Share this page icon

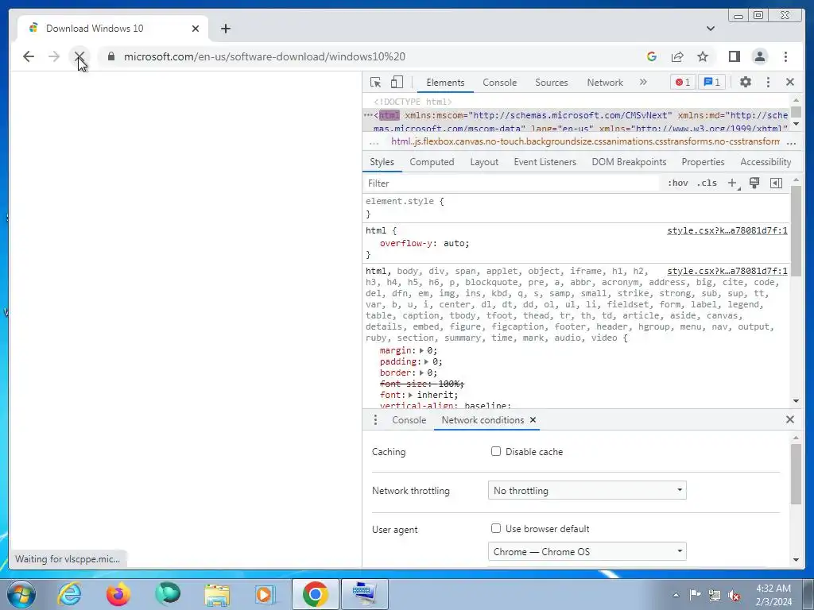point(677,56)
